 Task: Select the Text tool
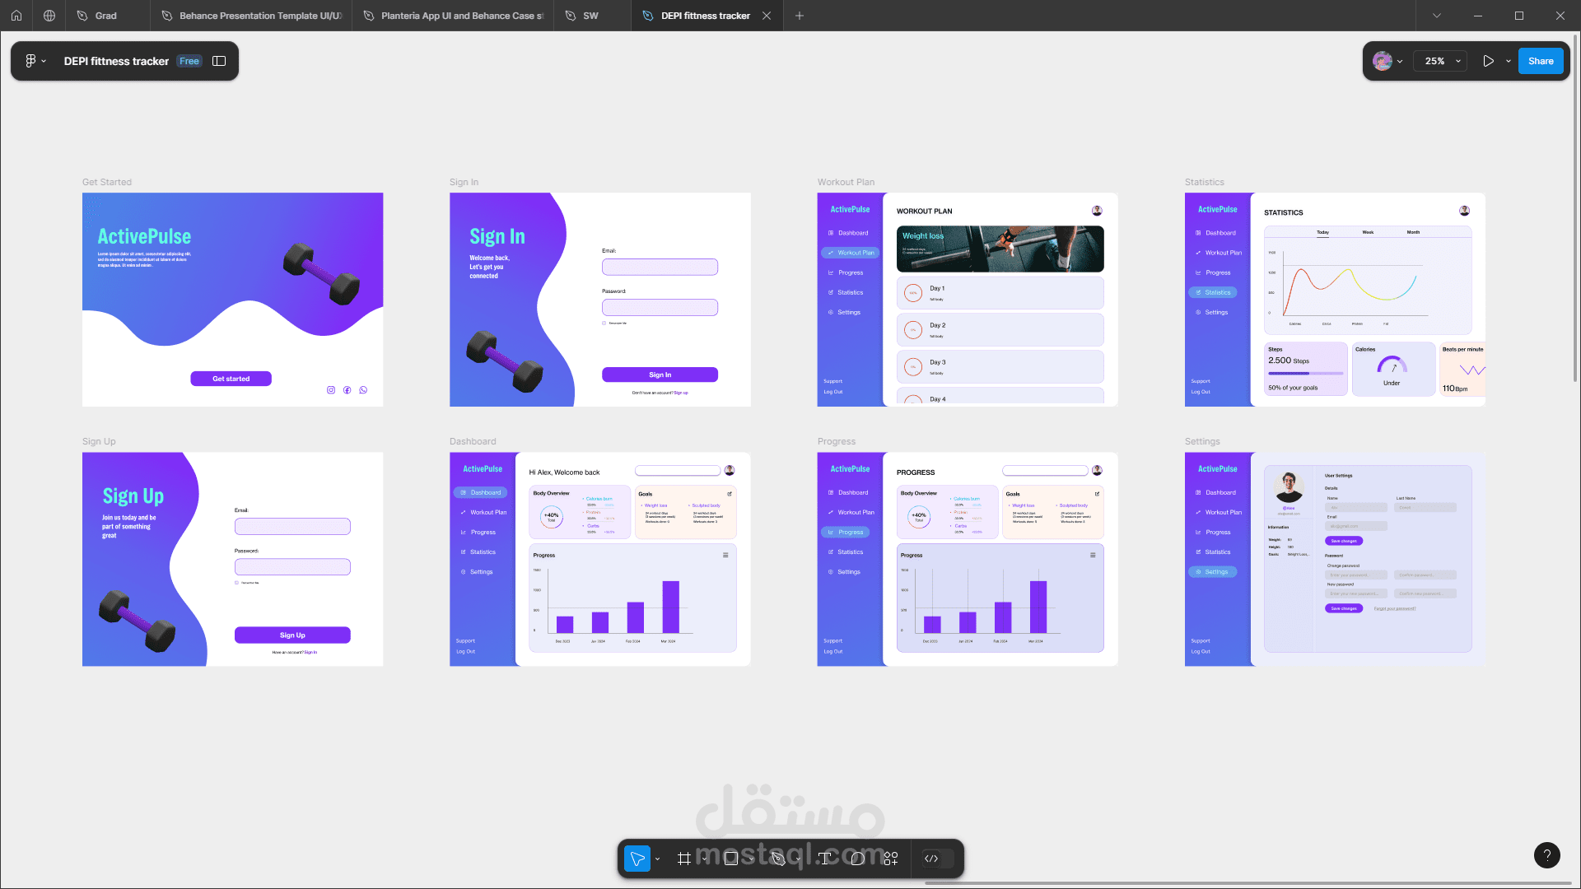[823, 859]
